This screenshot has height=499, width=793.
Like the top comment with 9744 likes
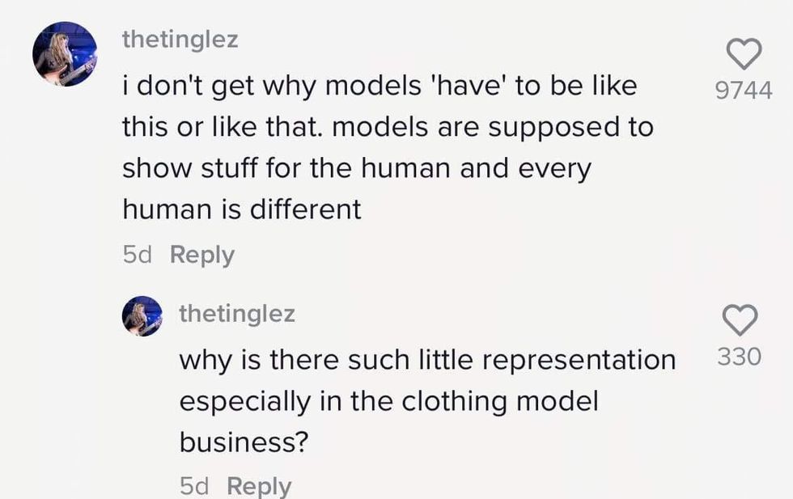[x=744, y=54]
